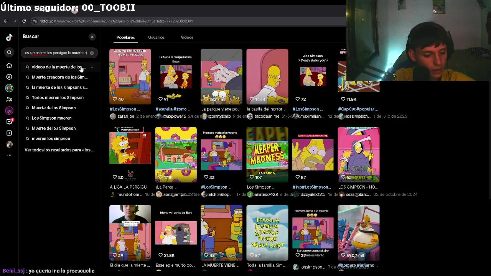Open Marge and Bart video with 45 likes
Image resolution: width=491 pixels, height=276 pixels.
tap(221, 233)
